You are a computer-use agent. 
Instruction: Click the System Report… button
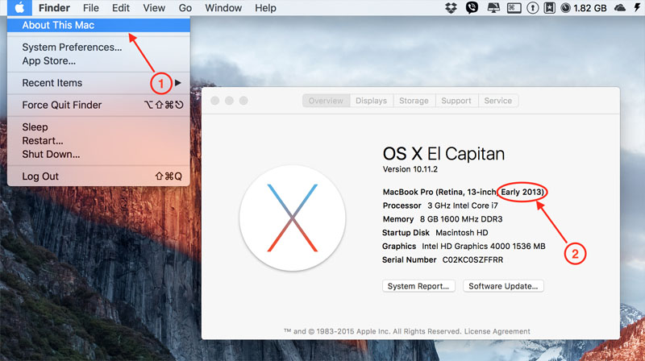click(x=418, y=286)
